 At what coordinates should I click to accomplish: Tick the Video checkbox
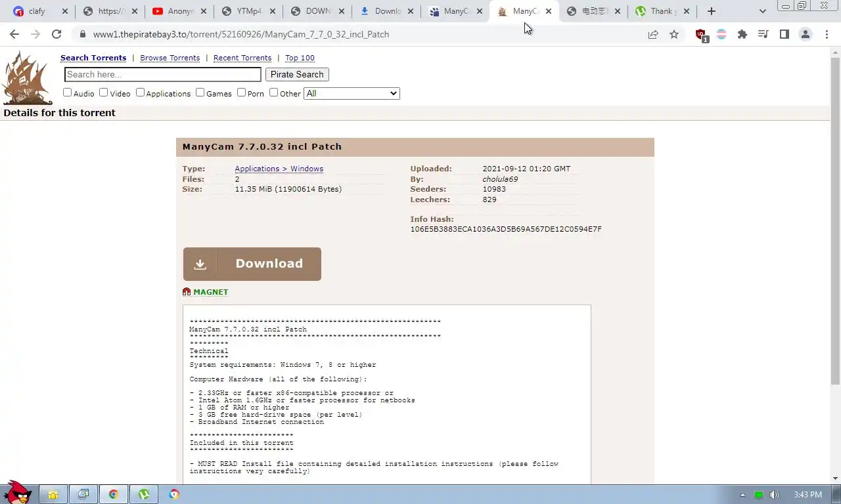(103, 93)
